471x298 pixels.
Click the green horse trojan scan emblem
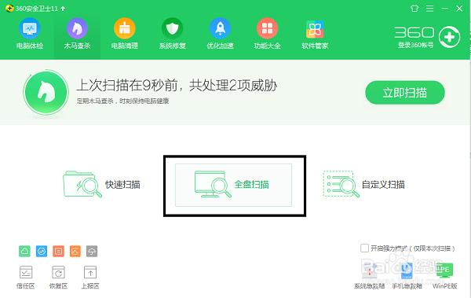point(46,92)
